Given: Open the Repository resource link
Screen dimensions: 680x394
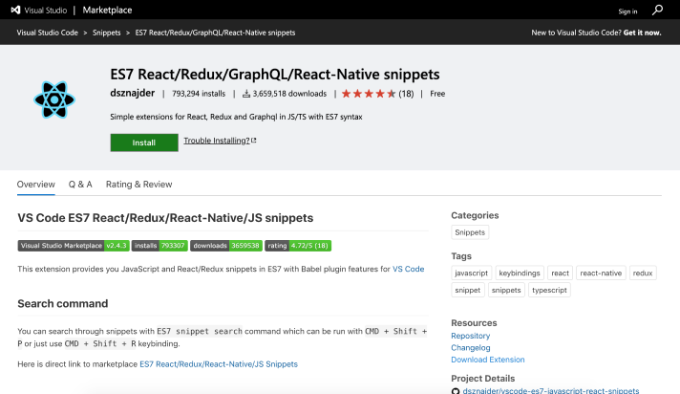Looking at the screenshot, I should 471,336.
